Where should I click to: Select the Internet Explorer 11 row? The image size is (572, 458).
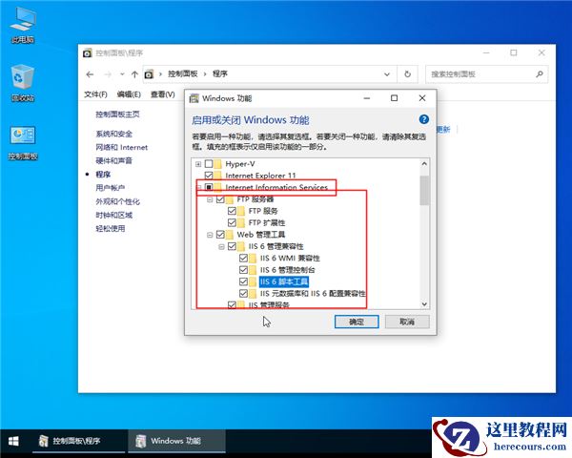[x=260, y=176]
